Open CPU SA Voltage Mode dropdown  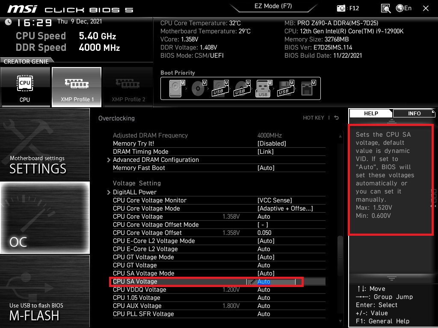pyautogui.click(x=266, y=273)
